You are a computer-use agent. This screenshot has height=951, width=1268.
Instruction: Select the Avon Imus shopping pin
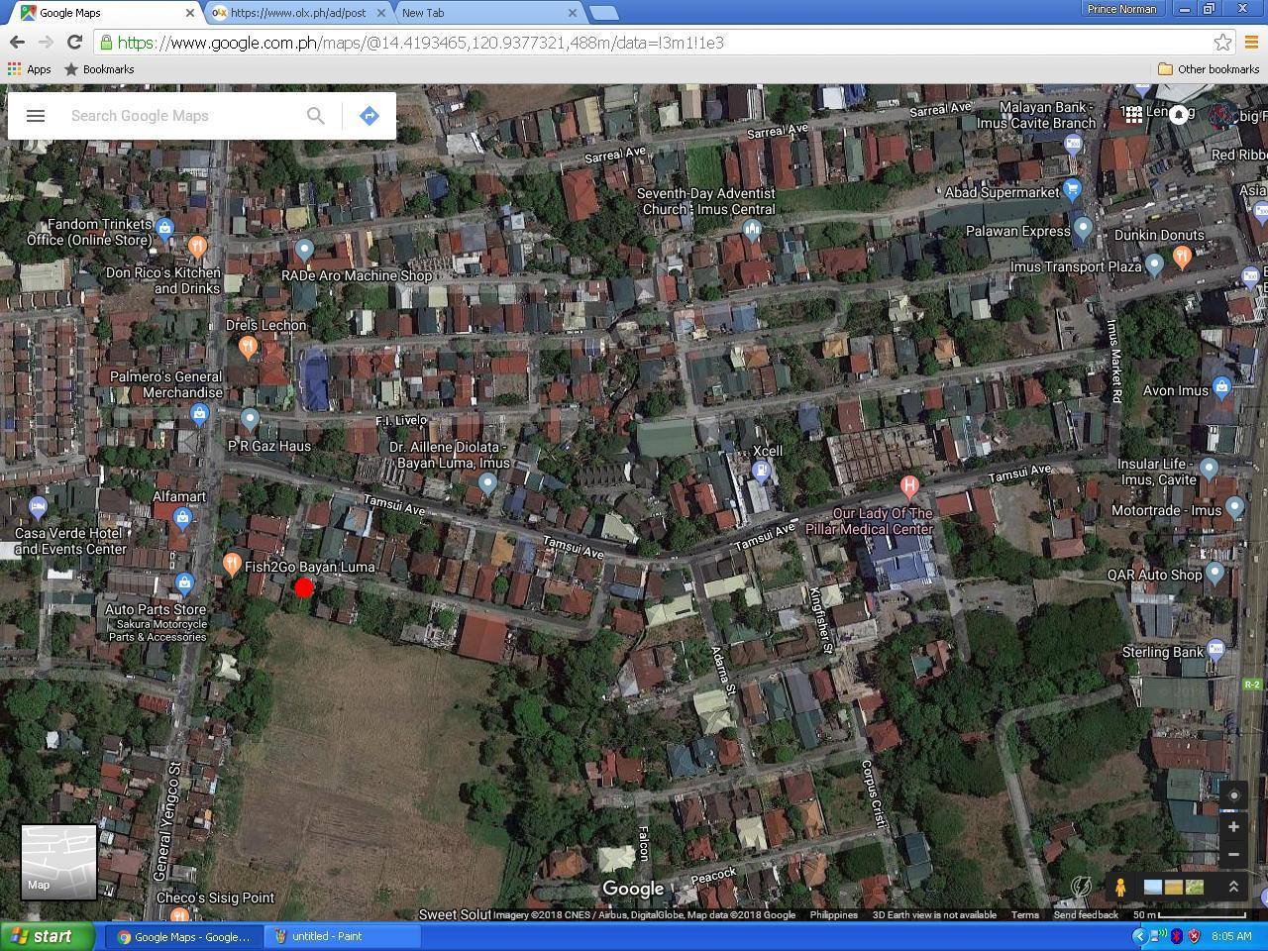[x=1221, y=388]
